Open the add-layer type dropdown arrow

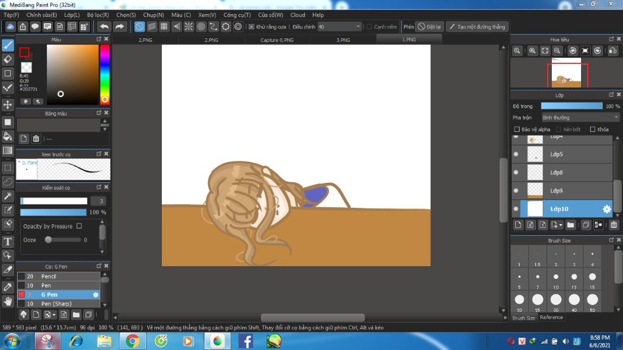coord(560,225)
